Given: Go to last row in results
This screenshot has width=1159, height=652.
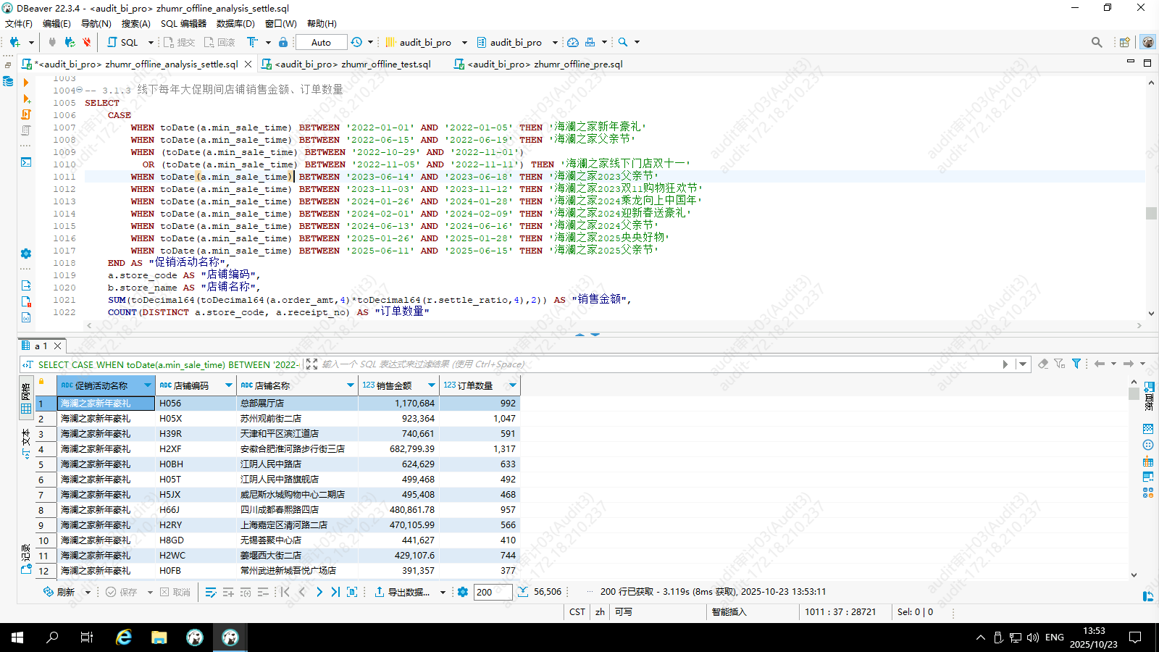Looking at the screenshot, I should click(335, 592).
